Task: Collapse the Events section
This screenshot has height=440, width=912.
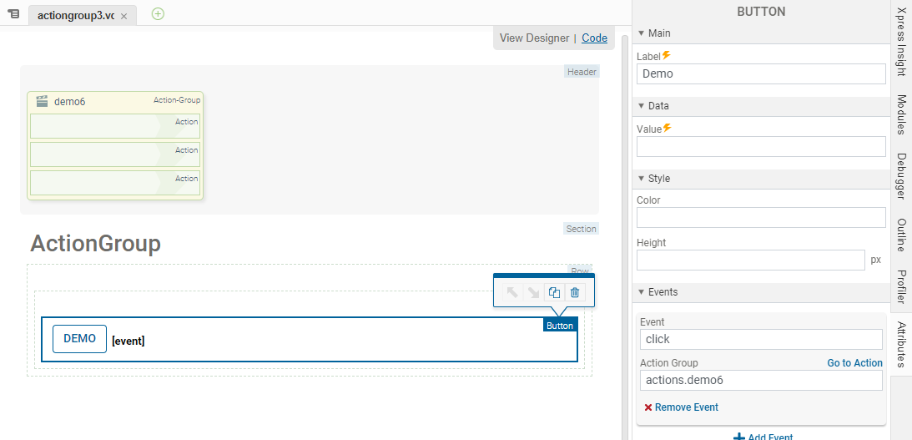Action: 641,292
